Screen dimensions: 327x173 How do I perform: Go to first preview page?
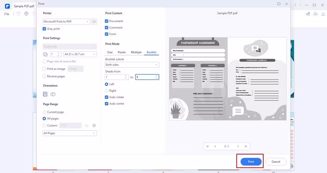coord(208,146)
